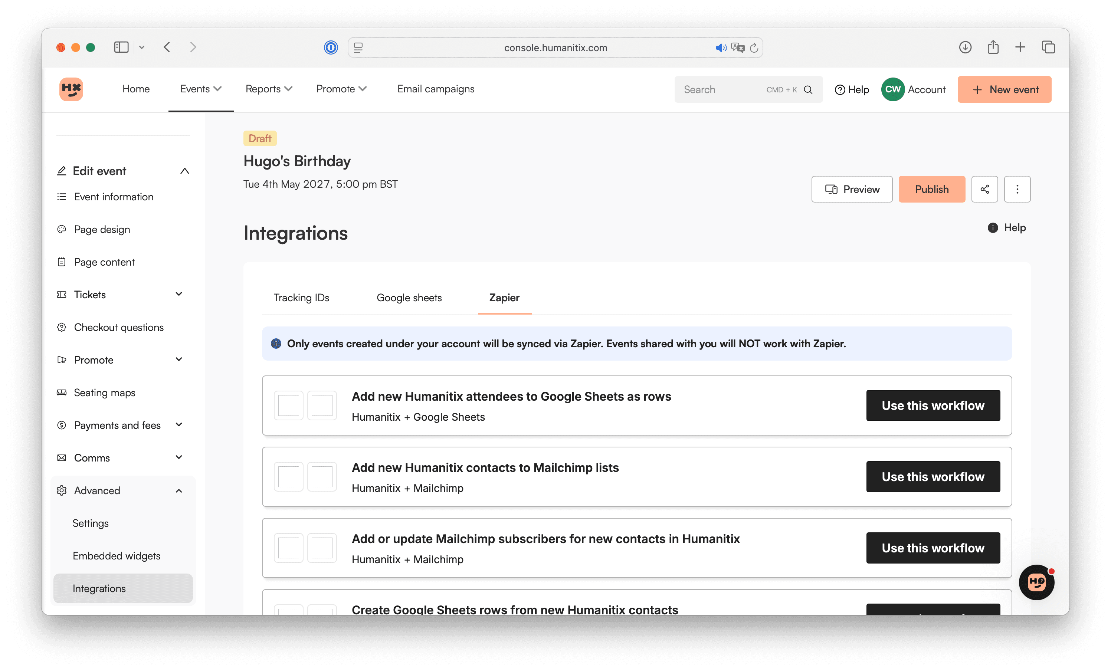Image resolution: width=1111 pixels, height=670 pixels.
Task: Click the search magnifier icon
Action: 808,90
